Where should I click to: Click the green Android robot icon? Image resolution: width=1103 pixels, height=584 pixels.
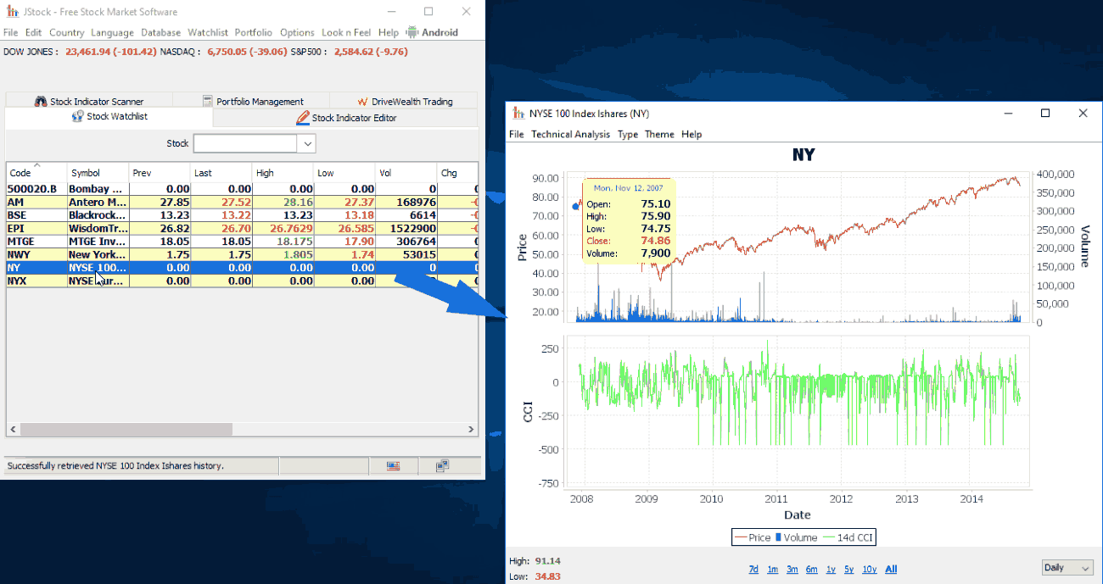point(412,32)
